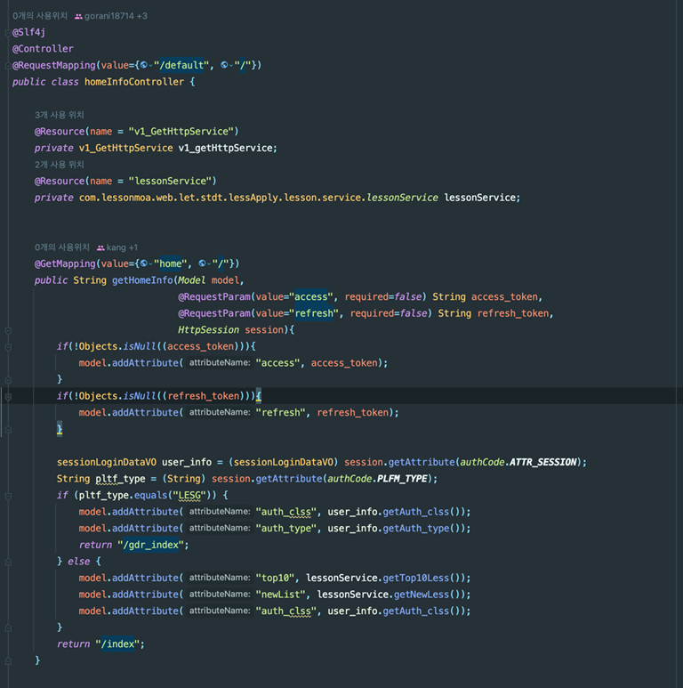Open class usages hint above @Slf4j
Image resolution: width=683 pixels, height=688 pixels.
tap(40, 16)
